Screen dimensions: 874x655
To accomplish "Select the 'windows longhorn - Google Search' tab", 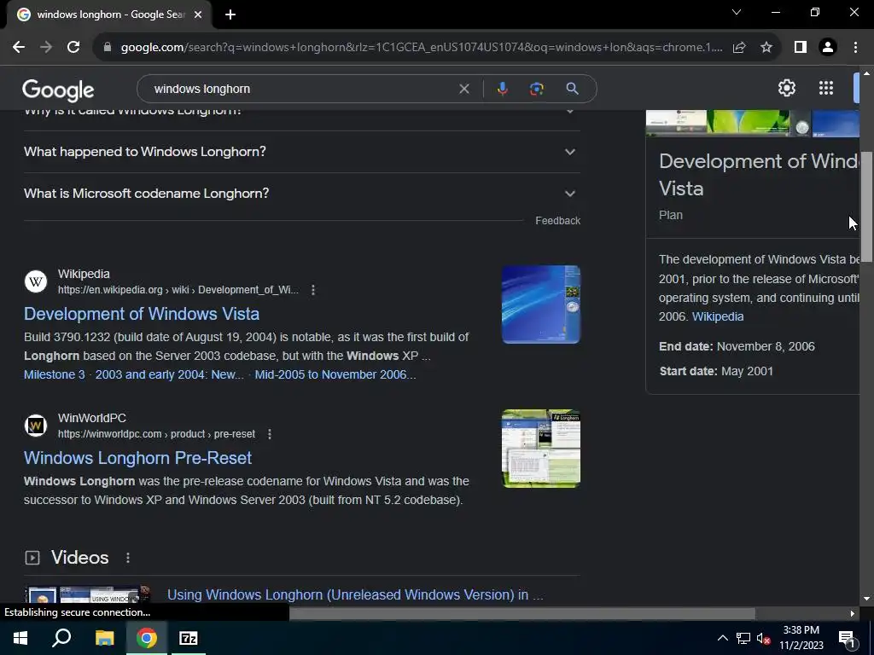I will point(109,15).
